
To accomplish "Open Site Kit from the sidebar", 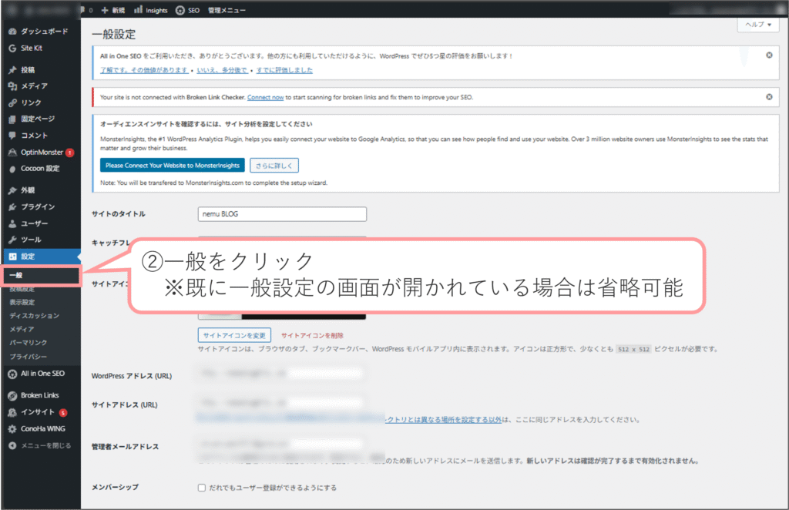I will pos(12,48).
